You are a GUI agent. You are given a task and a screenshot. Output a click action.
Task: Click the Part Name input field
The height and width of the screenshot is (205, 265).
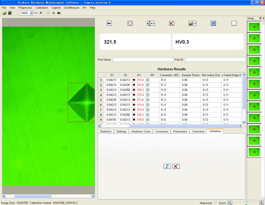click(143, 60)
